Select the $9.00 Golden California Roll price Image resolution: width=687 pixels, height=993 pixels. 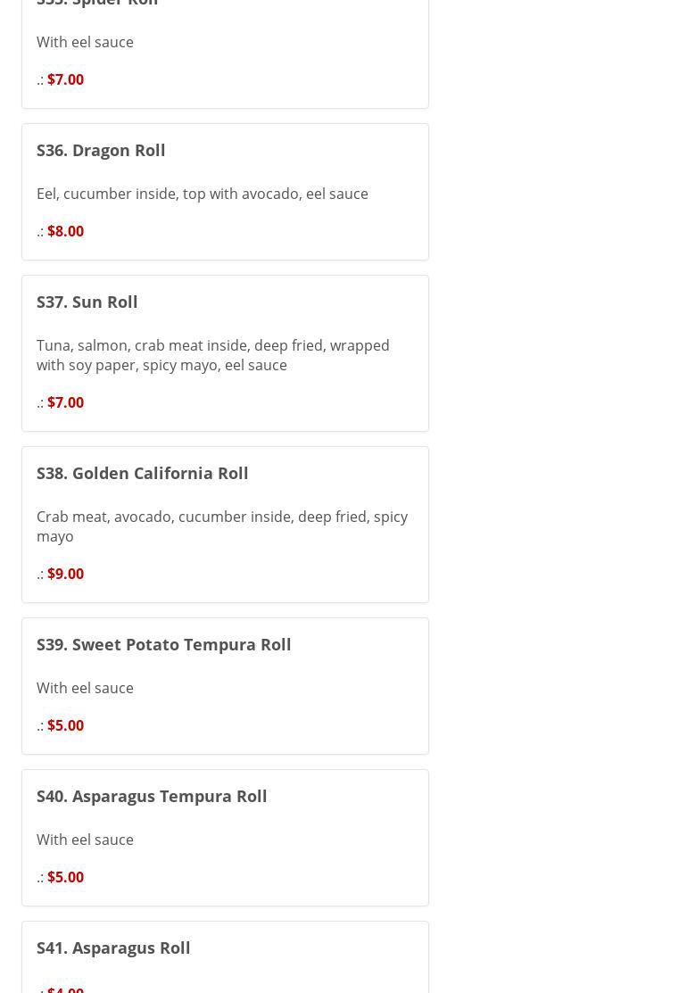pos(65,574)
